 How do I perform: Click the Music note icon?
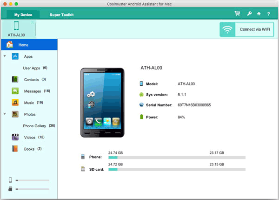point(15,103)
